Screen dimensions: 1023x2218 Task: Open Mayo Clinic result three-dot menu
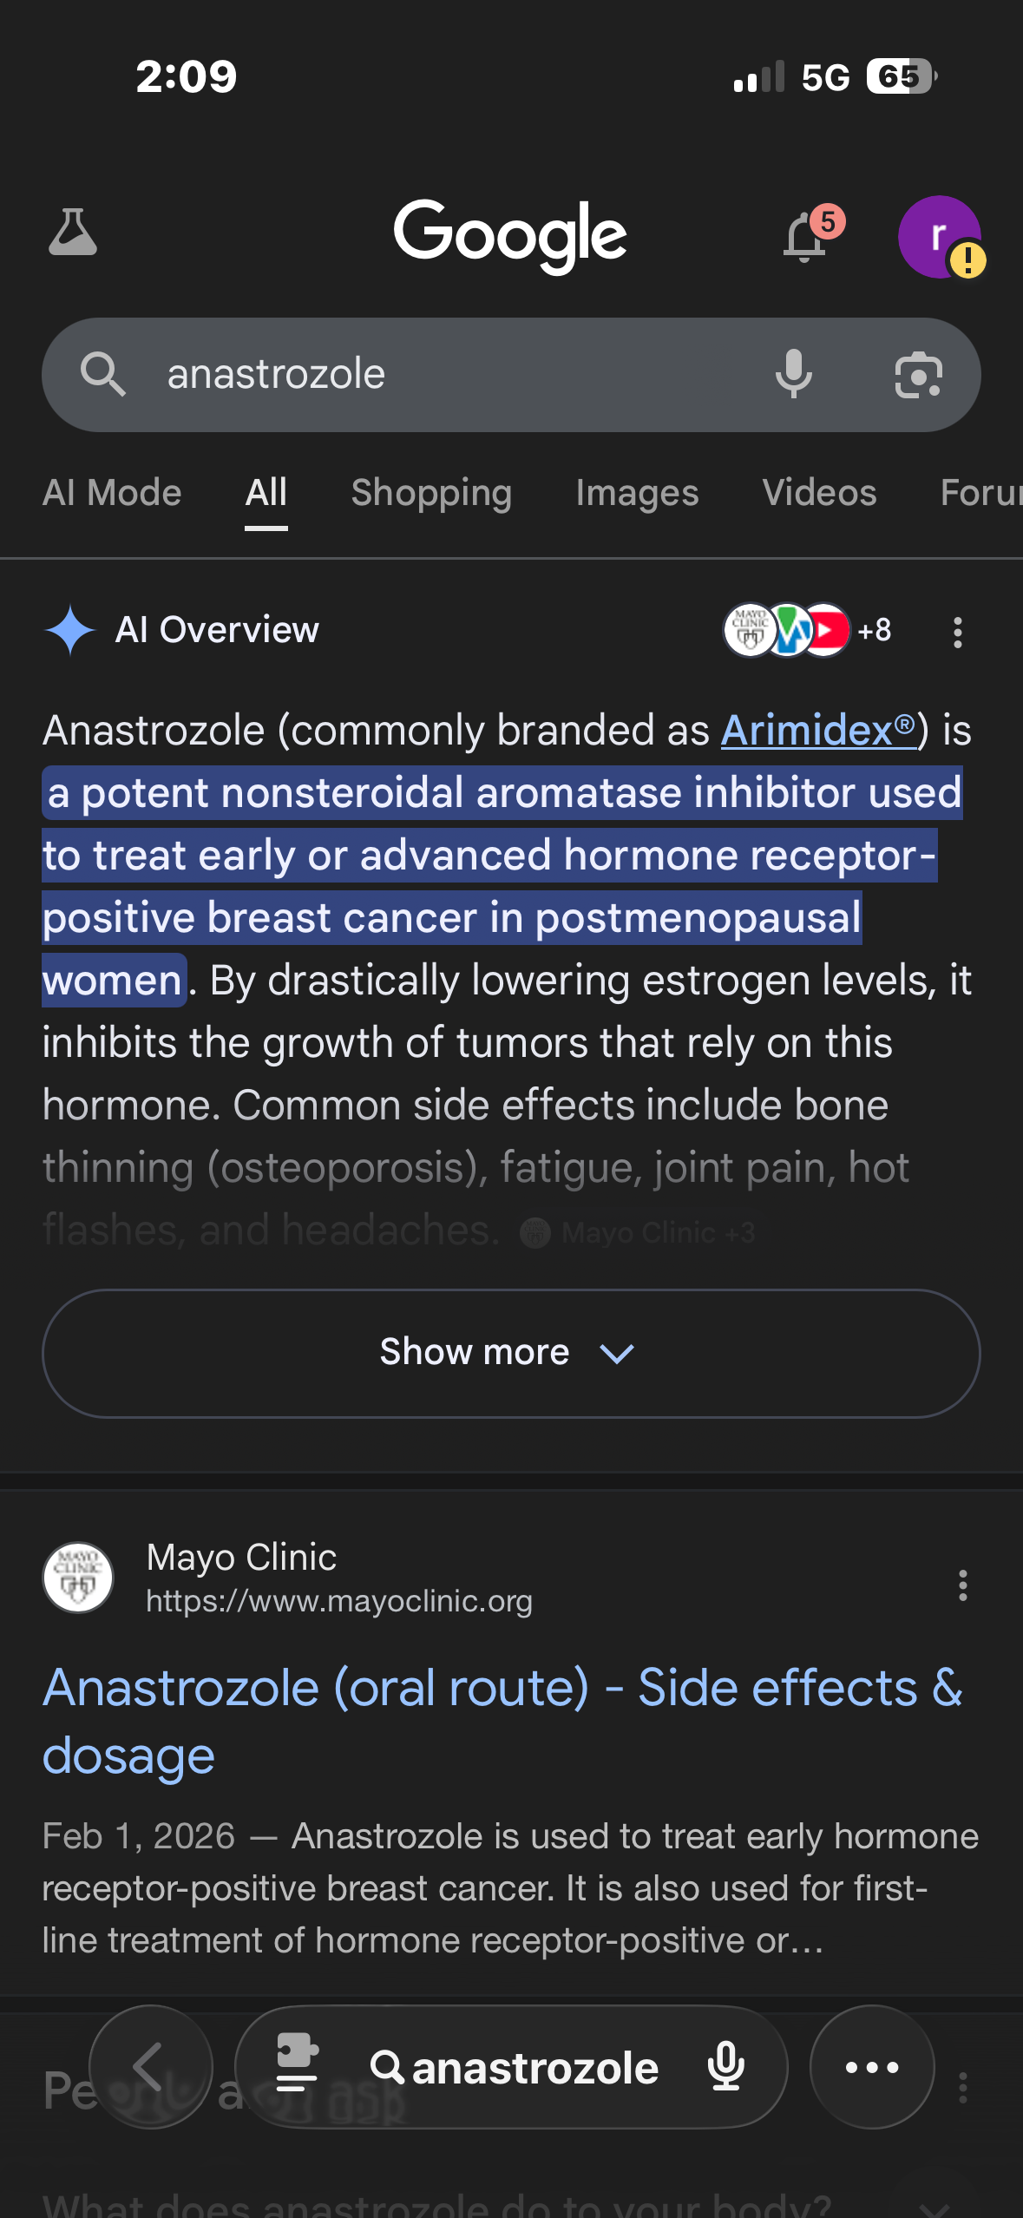[962, 1585]
